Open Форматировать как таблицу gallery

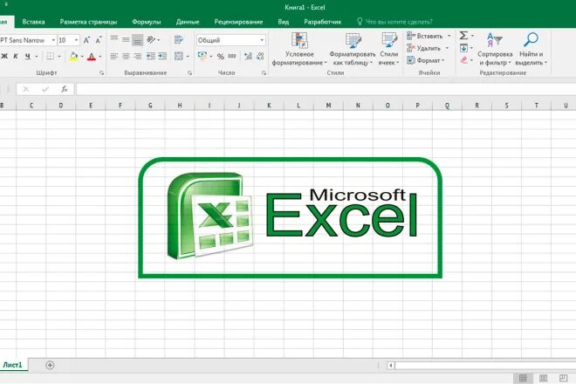(x=353, y=49)
